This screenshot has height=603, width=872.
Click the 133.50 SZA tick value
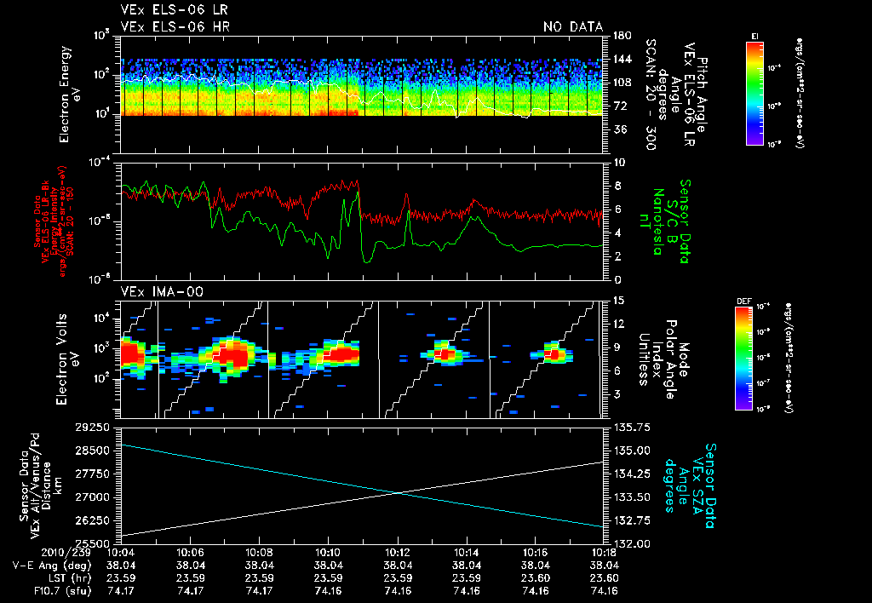click(x=632, y=498)
